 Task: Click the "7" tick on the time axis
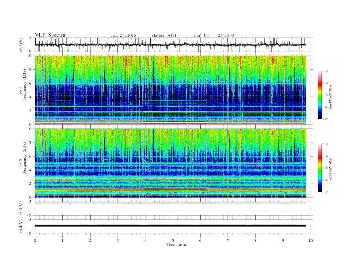coord(228,240)
